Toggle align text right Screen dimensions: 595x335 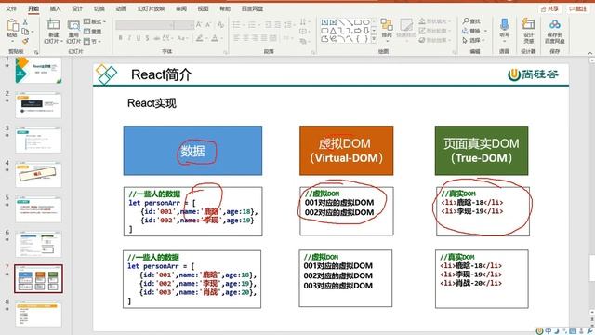point(255,38)
